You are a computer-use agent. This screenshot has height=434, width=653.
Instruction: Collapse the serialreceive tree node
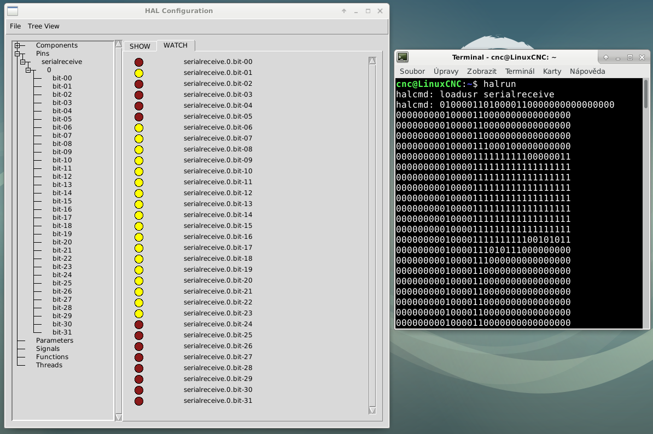point(23,62)
